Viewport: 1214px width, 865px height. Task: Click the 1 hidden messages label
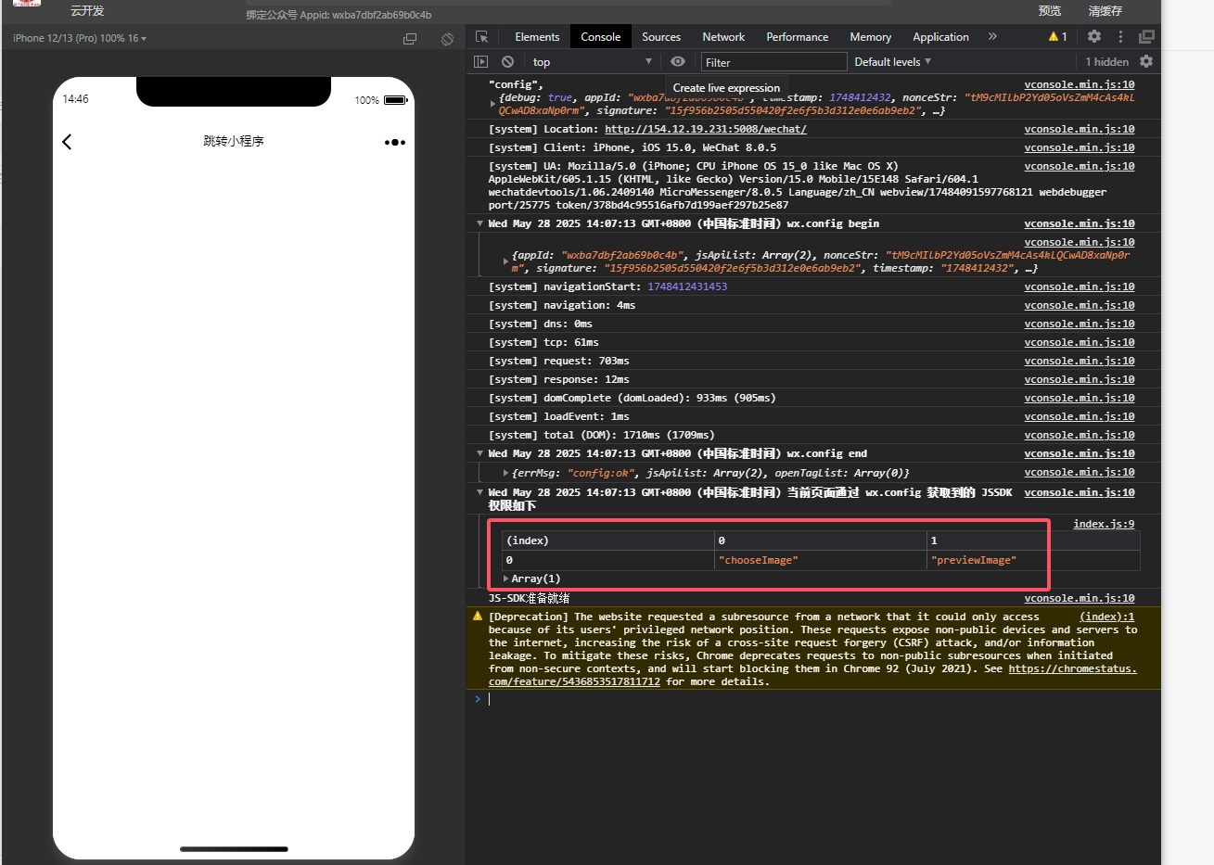click(x=1106, y=62)
